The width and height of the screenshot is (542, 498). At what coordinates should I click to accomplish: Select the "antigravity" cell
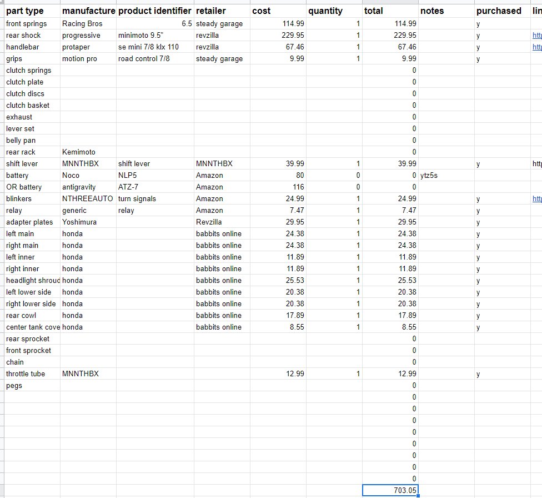[x=88, y=187]
